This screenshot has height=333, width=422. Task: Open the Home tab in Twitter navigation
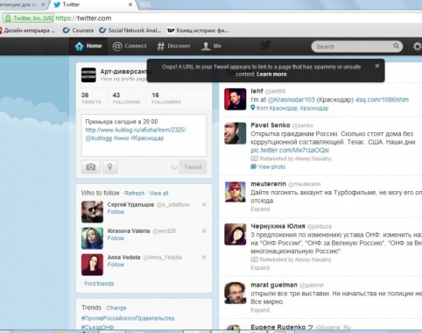click(x=88, y=46)
